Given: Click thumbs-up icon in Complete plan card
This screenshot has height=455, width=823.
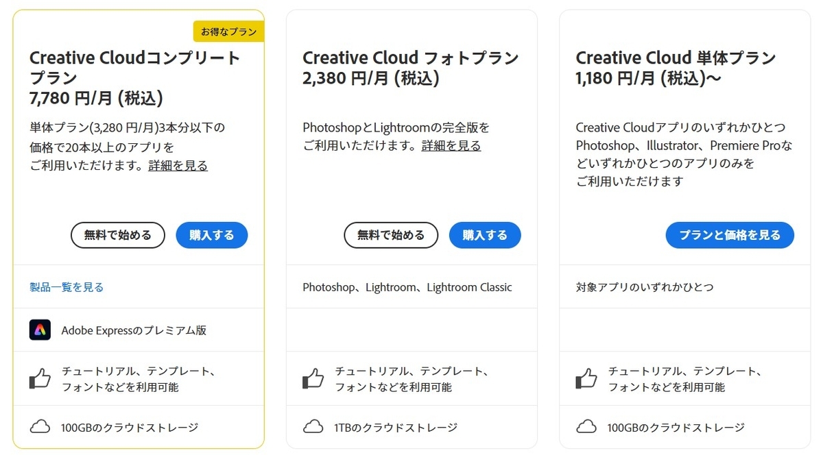Looking at the screenshot, I should point(40,378).
